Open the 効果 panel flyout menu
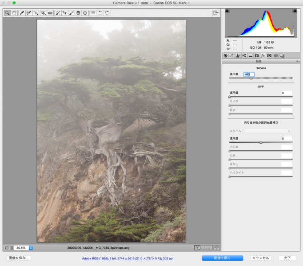This screenshot has width=303, height=266. click(298, 61)
